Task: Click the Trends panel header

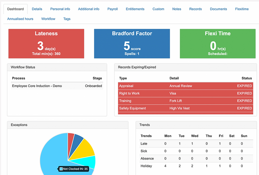Action: (196, 125)
